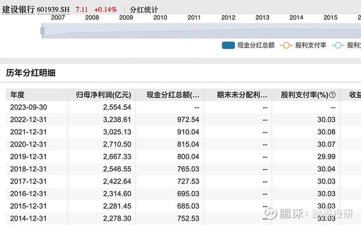This screenshot has width=361, height=225.
Task: Click net profit value 2,314.60
Action: point(117,194)
